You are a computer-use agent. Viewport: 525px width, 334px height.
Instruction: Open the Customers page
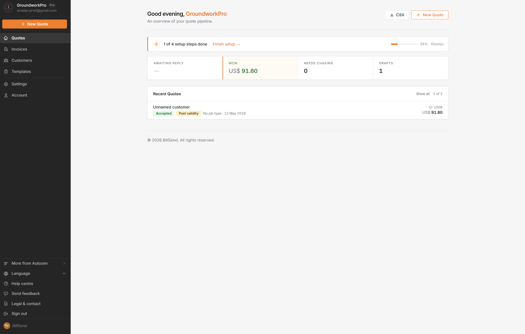pos(35,60)
